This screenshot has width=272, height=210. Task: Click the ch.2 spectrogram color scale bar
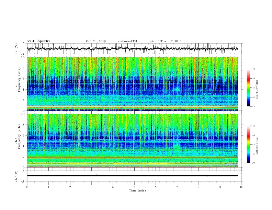[249, 144]
